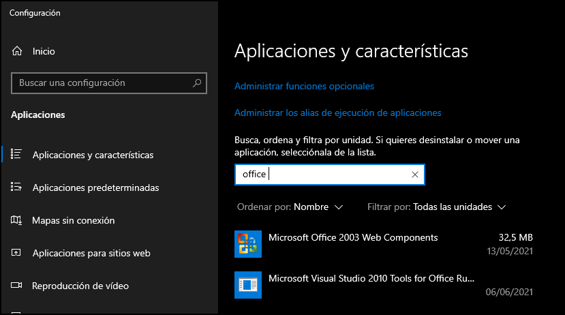Click the Aplicaciones para sitios web icon
This screenshot has height=315, width=565.
pos(16,253)
